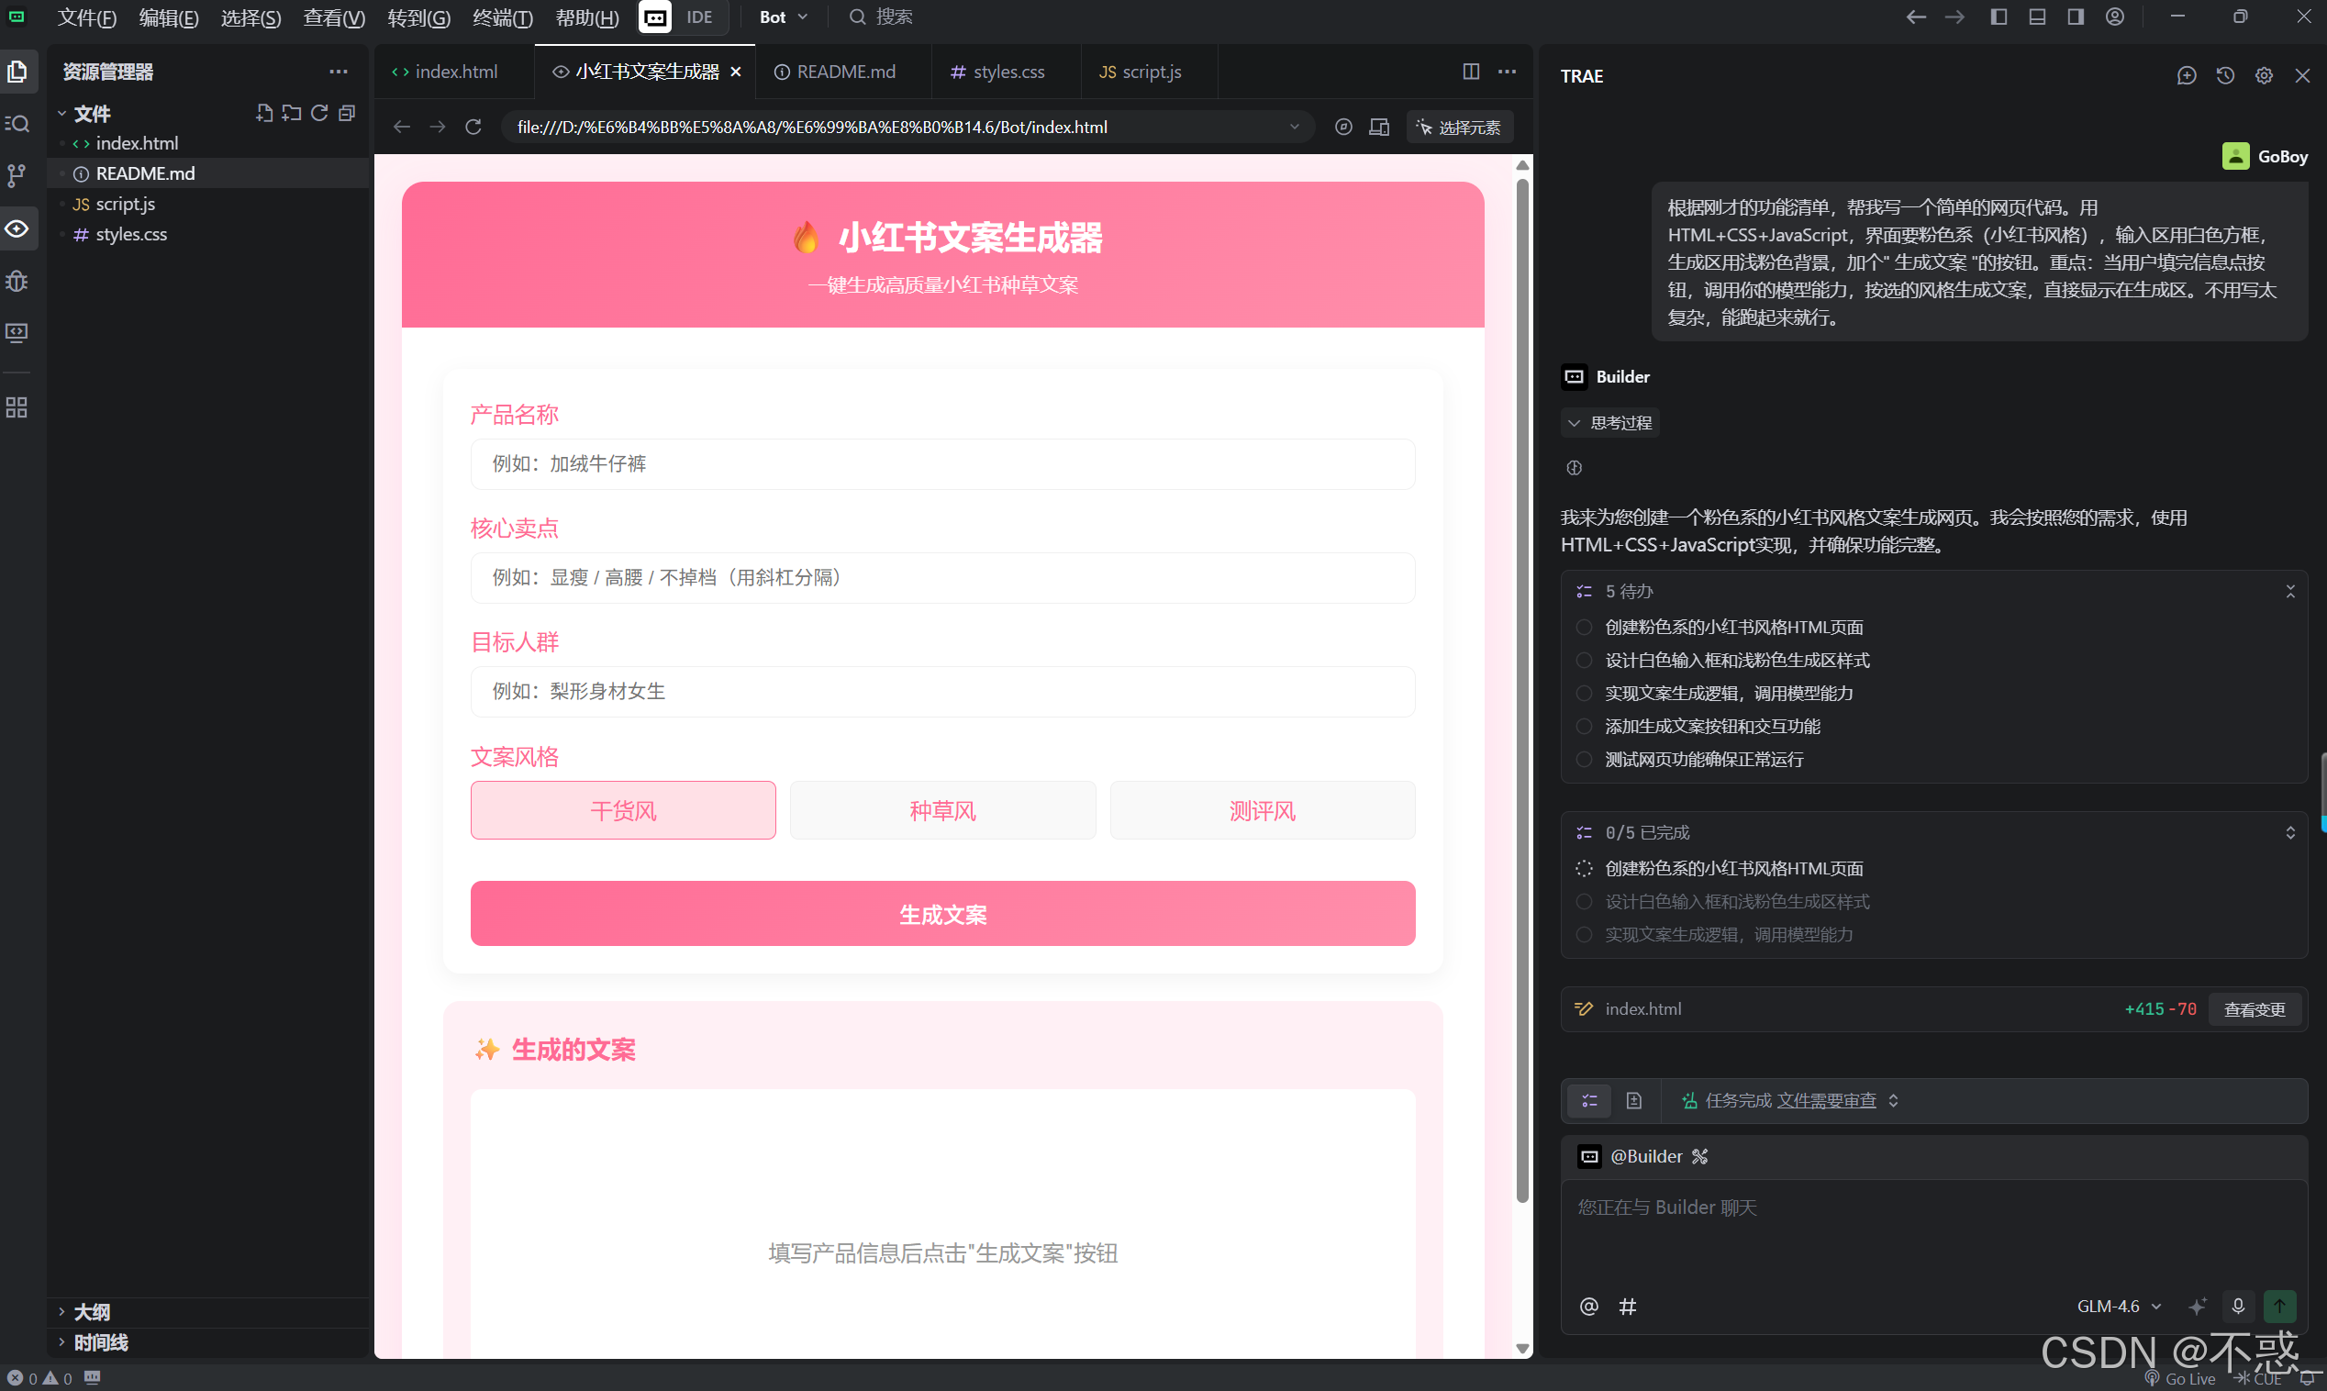2327x1391 pixels.
Task: Start a new chat in TRAE panel
Action: (2187, 76)
